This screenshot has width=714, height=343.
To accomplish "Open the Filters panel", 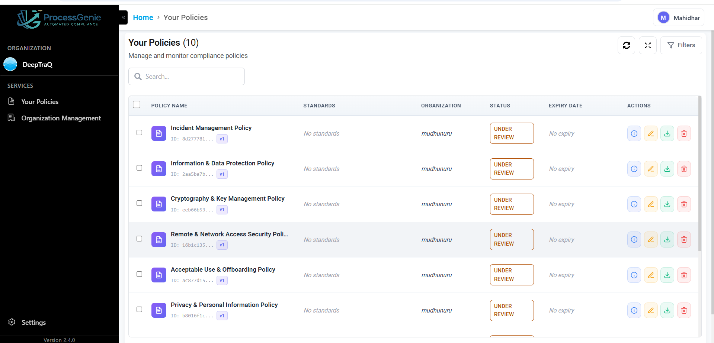I will click(681, 45).
